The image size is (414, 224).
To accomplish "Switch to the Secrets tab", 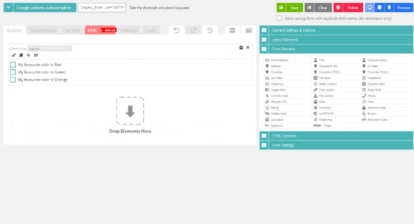I will point(72,30).
